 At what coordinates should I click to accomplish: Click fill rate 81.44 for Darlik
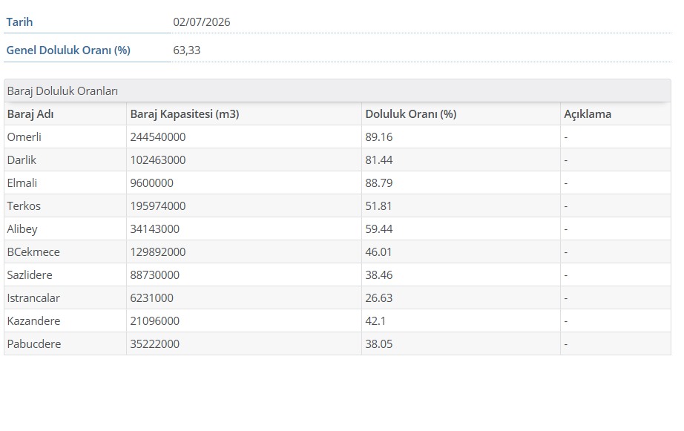point(379,160)
